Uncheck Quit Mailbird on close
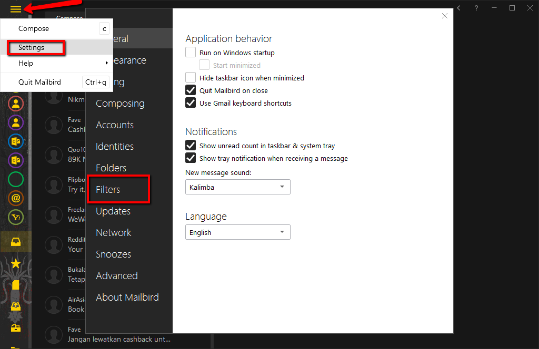The width and height of the screenshot is (539, 349). coord(191,90)
